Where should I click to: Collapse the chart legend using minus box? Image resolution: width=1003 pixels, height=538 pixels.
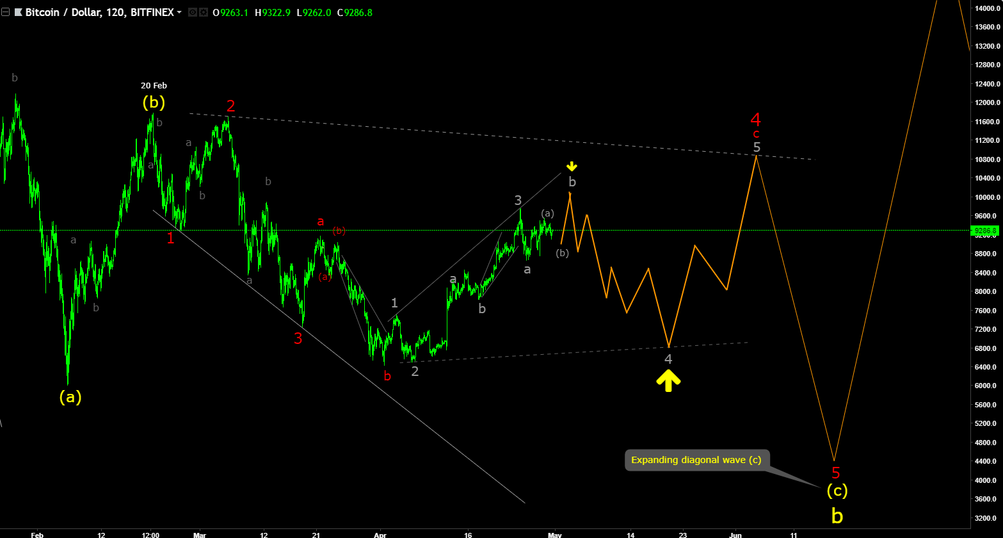point(6,12)
